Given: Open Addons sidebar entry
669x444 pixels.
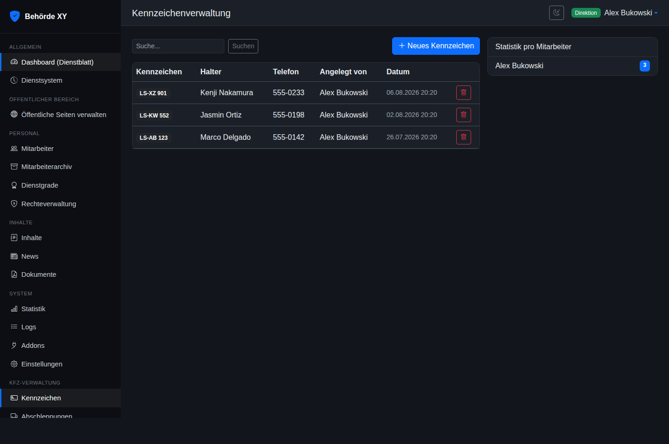Looking at the screenshot, I should point(60,346).
